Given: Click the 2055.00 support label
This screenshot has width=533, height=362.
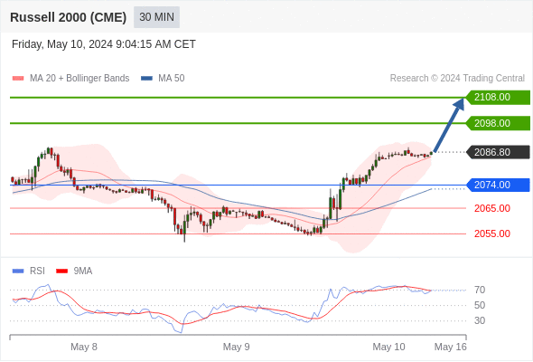Looking at the screenshot, I should 492,234.
